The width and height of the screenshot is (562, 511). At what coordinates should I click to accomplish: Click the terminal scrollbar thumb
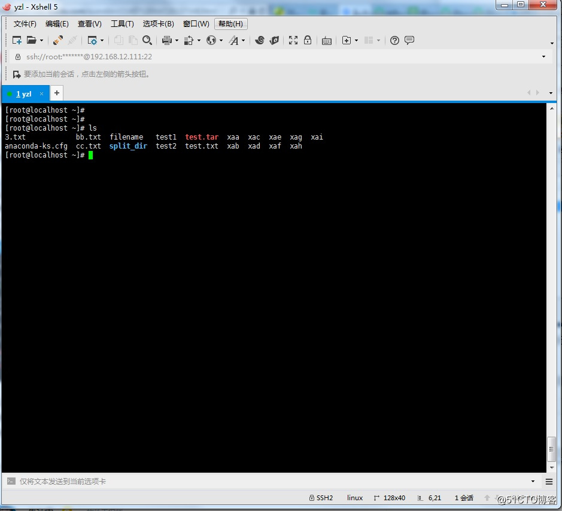tap(551, 449)
